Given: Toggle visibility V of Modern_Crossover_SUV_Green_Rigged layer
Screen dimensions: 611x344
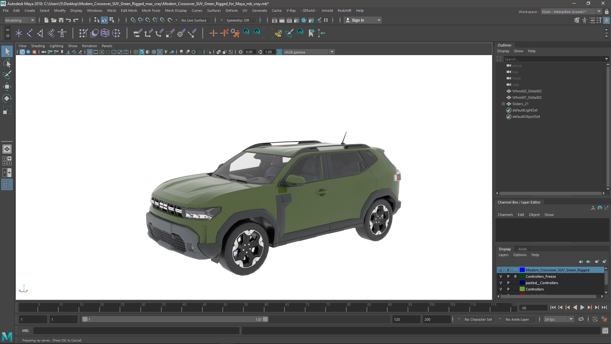Looking at the screenshot, I should coord(501,270).
